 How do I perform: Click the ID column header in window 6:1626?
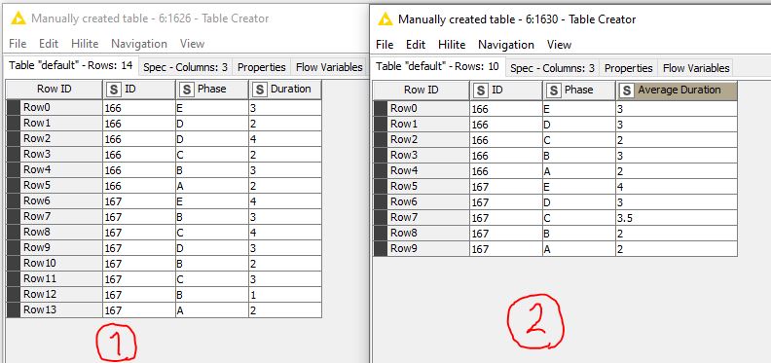pos(139,90)
